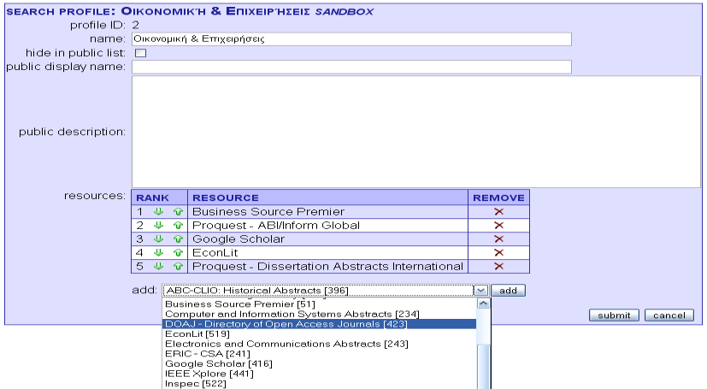This screenshot has width=707, height=389.
Task: Move Dissertation Abstracts International down
Action: (x=158, y=266)
